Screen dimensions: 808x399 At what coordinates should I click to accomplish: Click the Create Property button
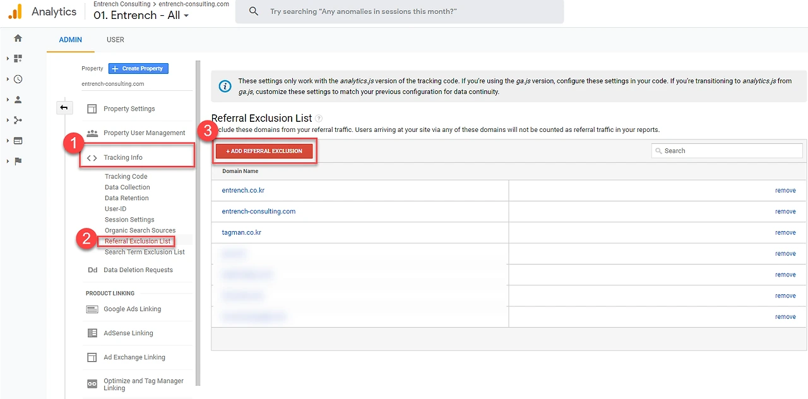pos(138,68)
